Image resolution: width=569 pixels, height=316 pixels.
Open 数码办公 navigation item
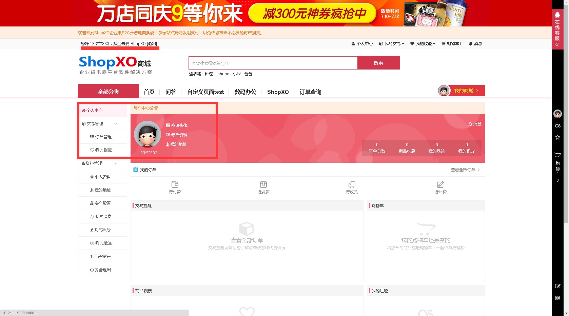coord(246,92)
